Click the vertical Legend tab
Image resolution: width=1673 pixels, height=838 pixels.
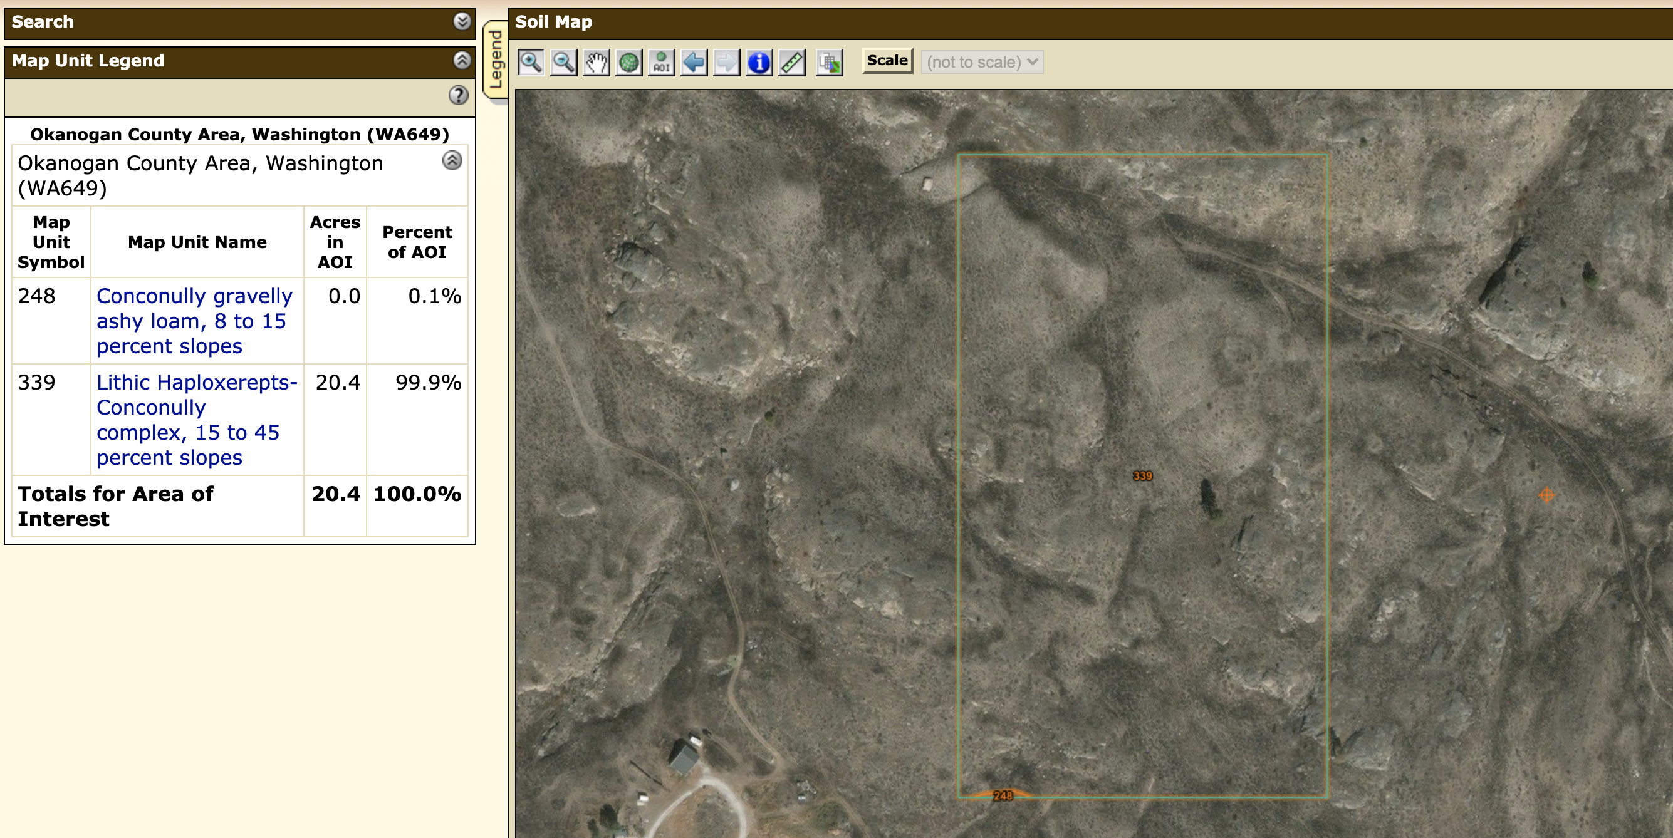[x=496, y=59]
